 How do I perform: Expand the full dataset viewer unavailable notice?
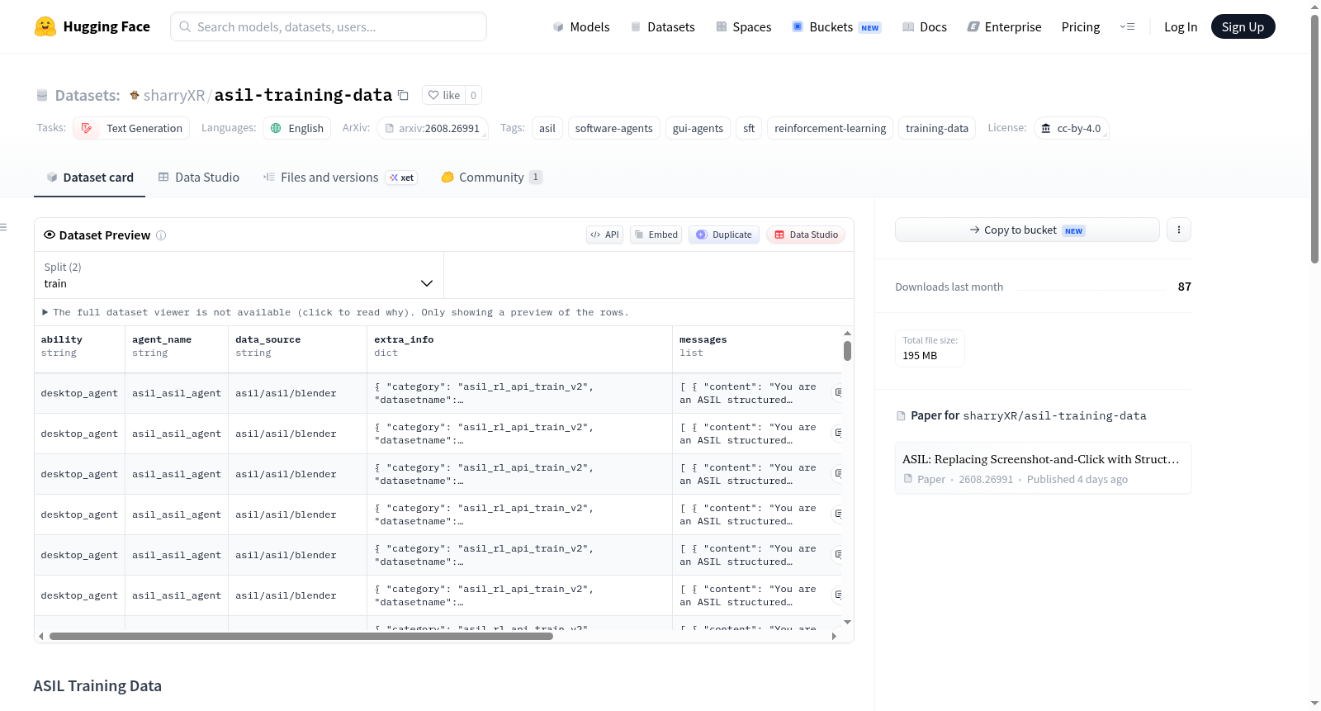coord(335,312)
